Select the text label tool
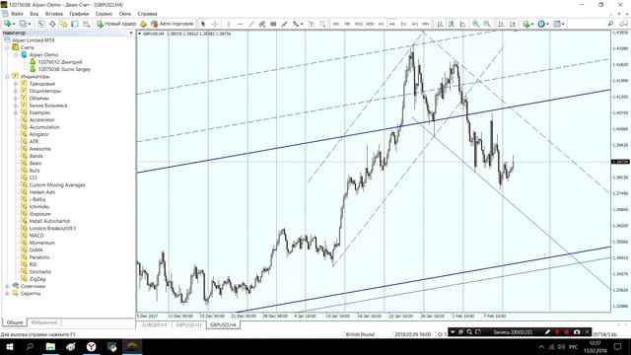 311,24
